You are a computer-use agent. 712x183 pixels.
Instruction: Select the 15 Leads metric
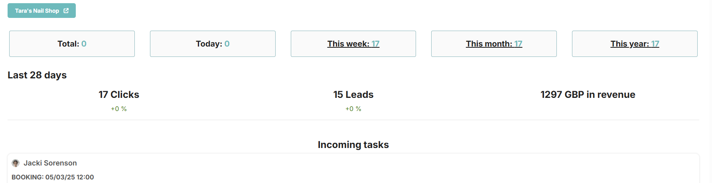pyautogui.click(x=353, y=95)
